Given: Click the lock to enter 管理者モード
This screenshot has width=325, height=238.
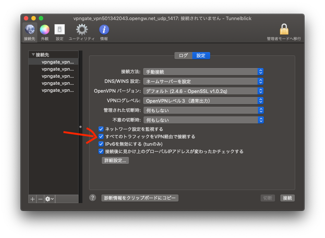Looking at the screenshot, I should [284, 32].
